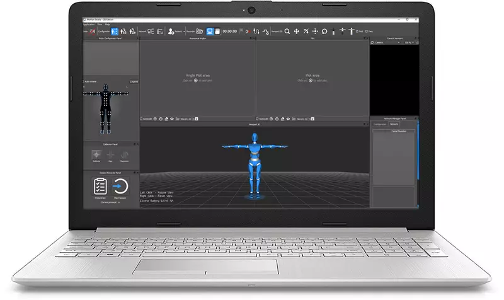This screenshot has width=504, height=300.
Task: Click the zoom magnifier in viewport toolbar
Action: click(287, 31)
